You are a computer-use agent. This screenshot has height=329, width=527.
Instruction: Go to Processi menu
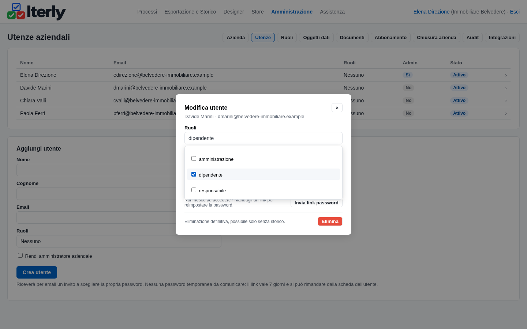pyautogui.click(x=147, y=12)
